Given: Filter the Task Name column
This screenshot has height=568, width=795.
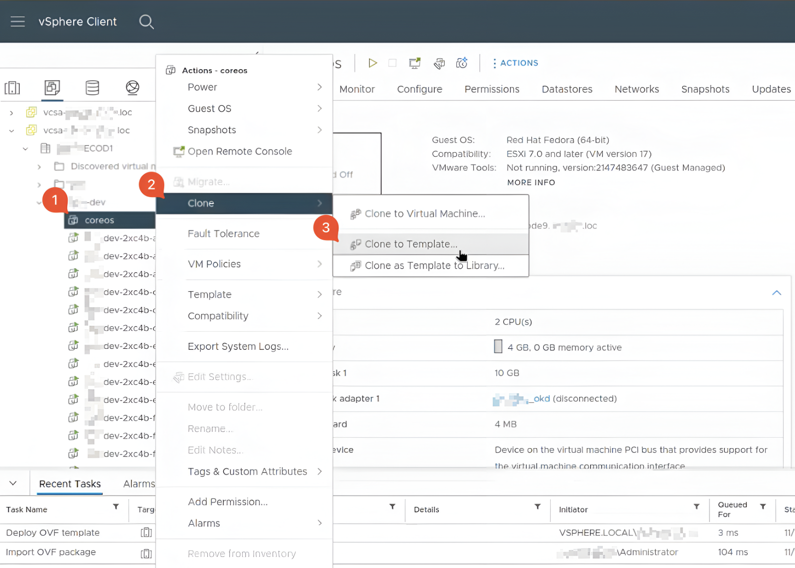Looking at the screenshot, I should pyautogui.click(x=116, y=507).
